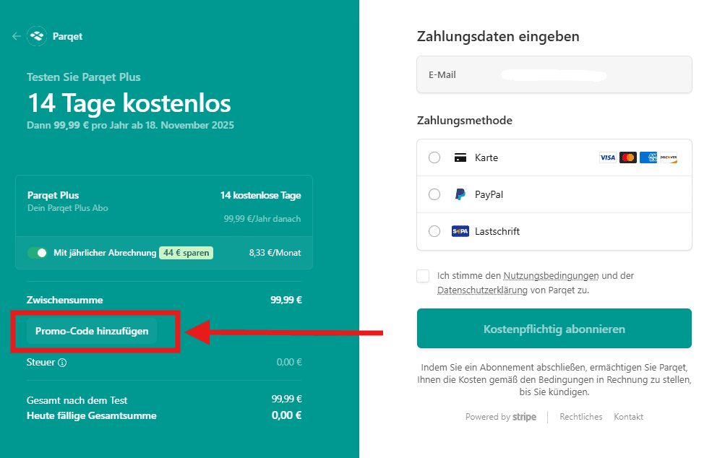Open the Datenschutzerklärung link

(x=481, y=290)
